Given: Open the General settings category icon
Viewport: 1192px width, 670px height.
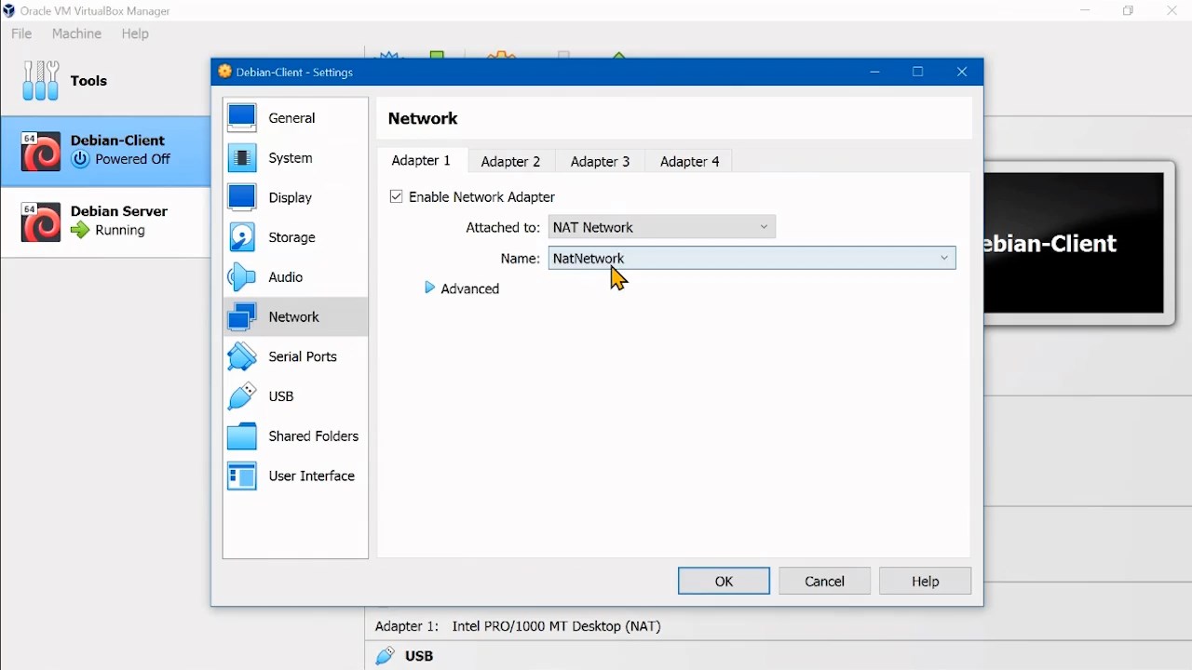Looking at the screenshot, I should tap(242, 118).
